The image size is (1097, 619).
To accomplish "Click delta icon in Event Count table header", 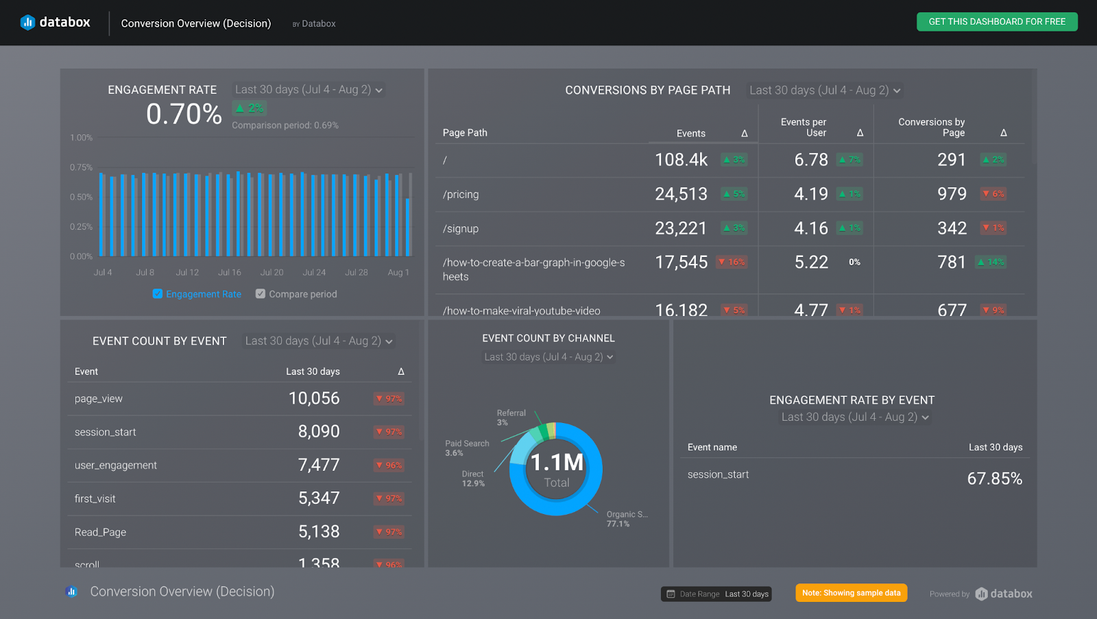I will (401, 372).
